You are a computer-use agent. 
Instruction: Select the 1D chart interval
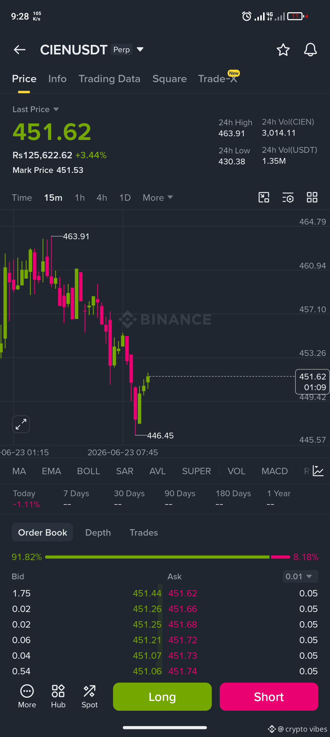[x=125, y=198]
